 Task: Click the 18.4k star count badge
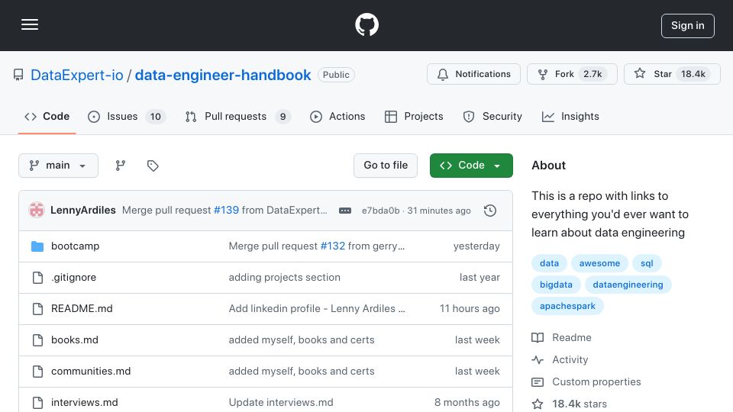click(693, 74)
